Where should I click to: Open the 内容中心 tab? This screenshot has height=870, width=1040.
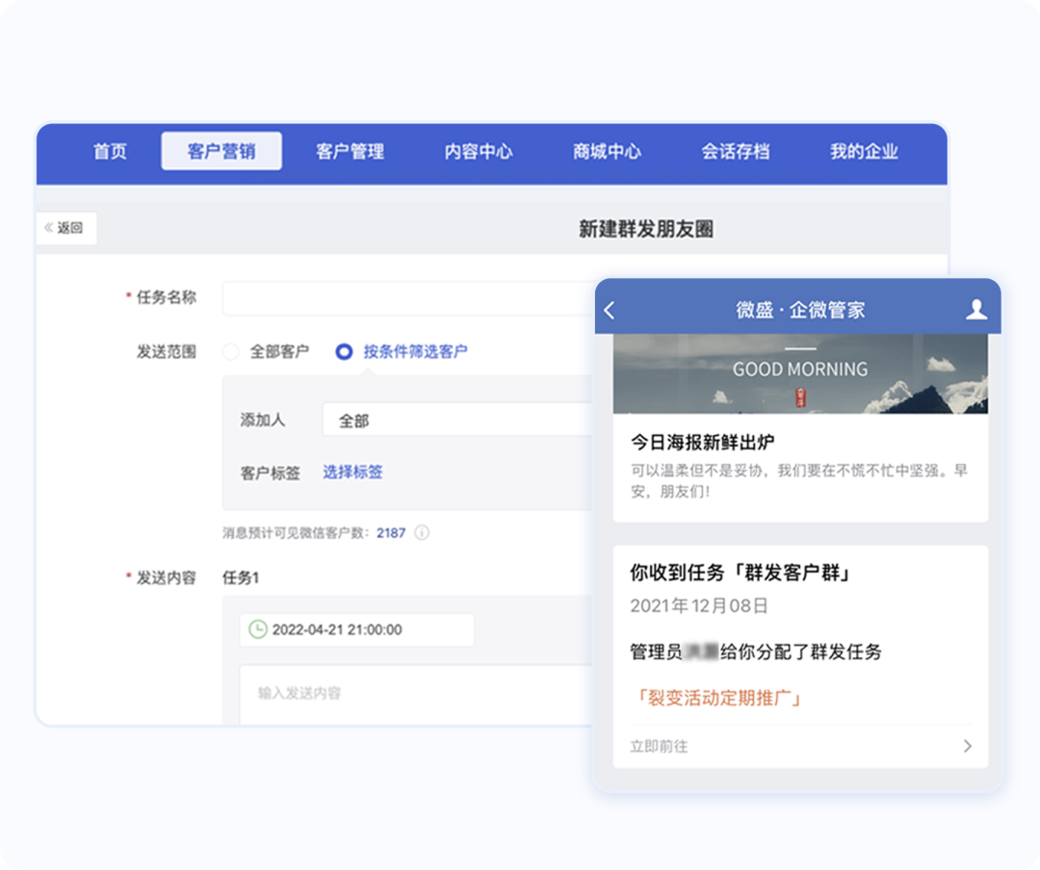pyautogui.click(x=479, y=151)
